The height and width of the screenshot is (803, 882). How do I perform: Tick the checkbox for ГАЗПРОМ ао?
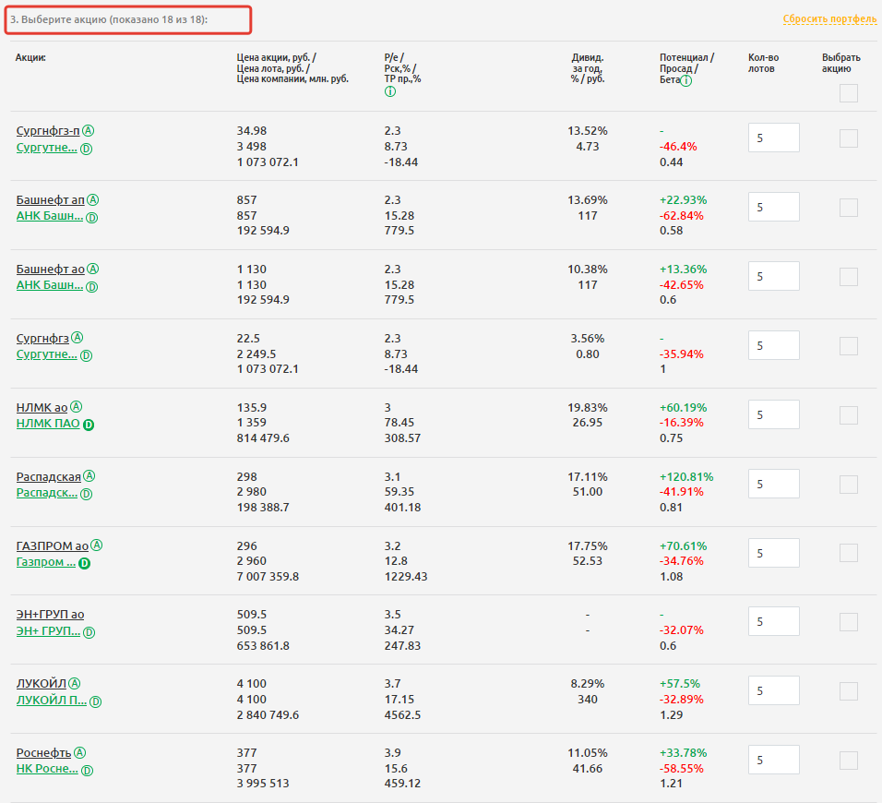(848, 553)
